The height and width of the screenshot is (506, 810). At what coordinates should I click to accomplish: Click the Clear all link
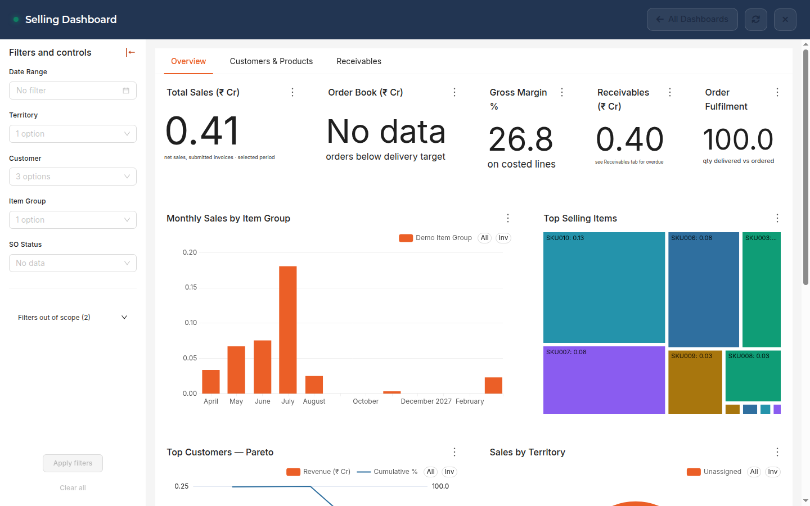[73, 488]
